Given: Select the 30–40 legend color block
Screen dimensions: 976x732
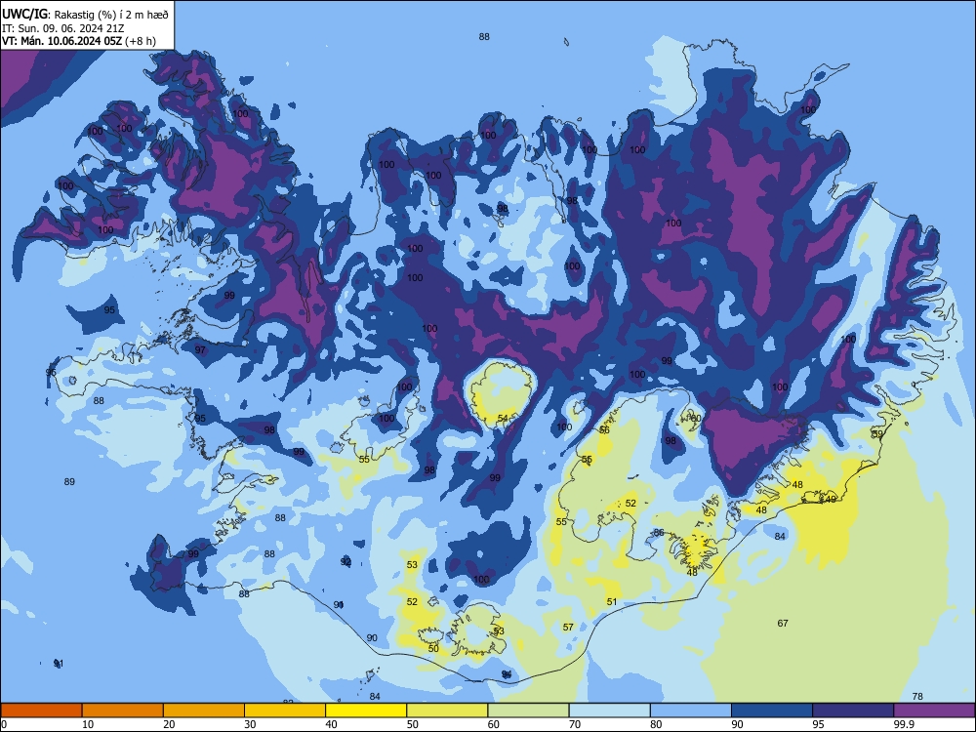Looking at the screenshot, I should 285,711.
